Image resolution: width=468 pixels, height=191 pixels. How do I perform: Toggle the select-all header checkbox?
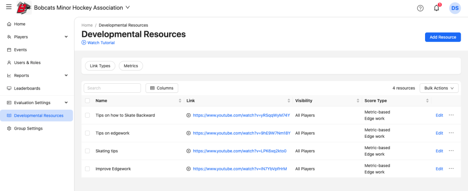(x=87, y=101)
